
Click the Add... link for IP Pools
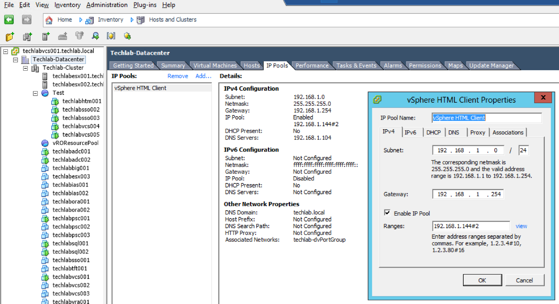click(x=203, y=76)
